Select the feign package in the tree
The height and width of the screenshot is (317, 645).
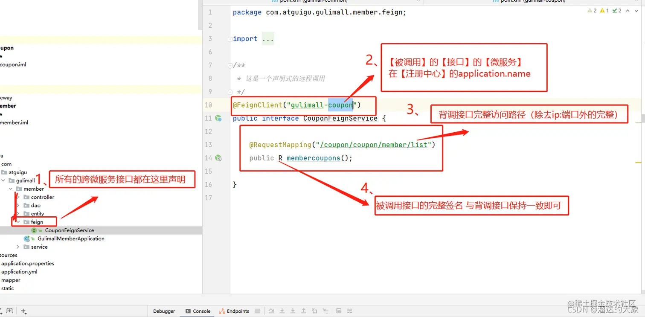(x=37, y=222)
